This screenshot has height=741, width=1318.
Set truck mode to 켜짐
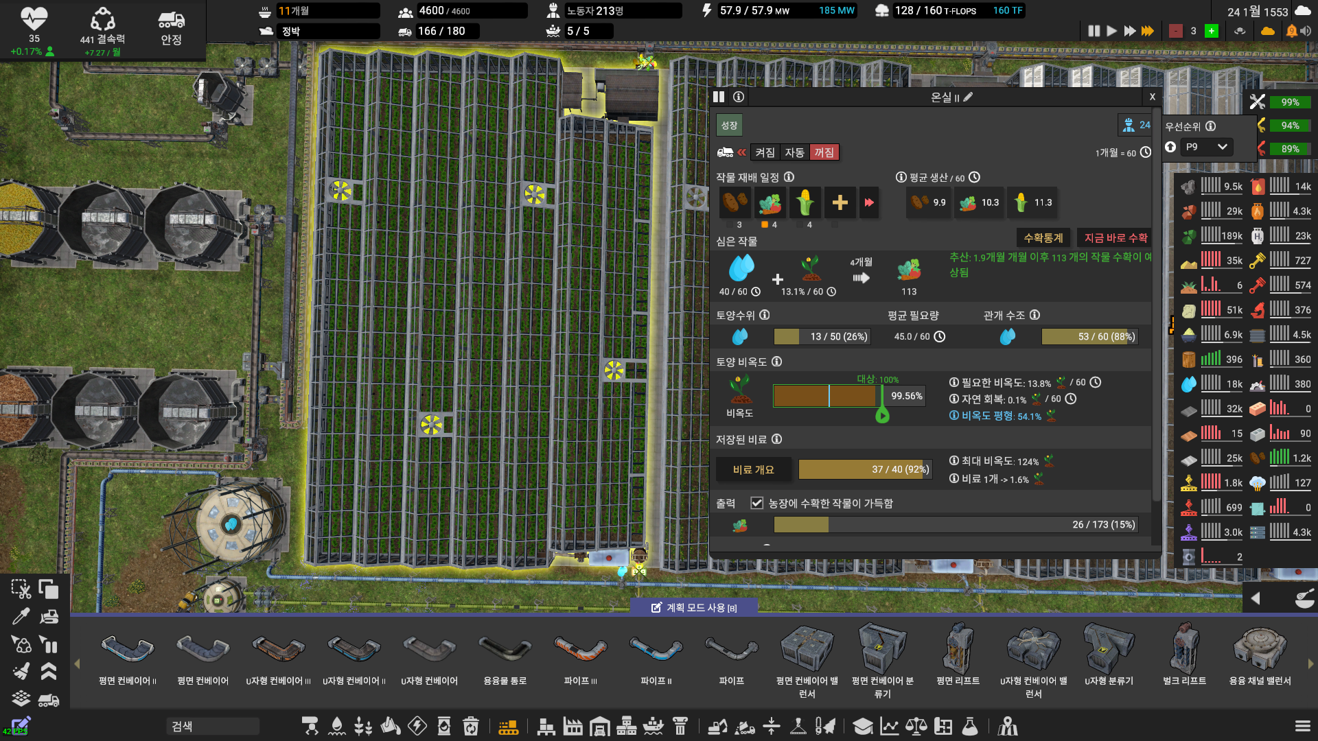tap(765, 152)
